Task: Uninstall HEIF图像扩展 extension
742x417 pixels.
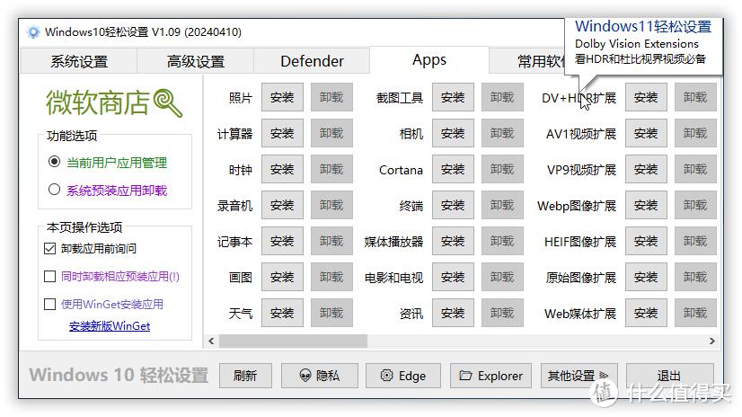Action: pos(695,241)
